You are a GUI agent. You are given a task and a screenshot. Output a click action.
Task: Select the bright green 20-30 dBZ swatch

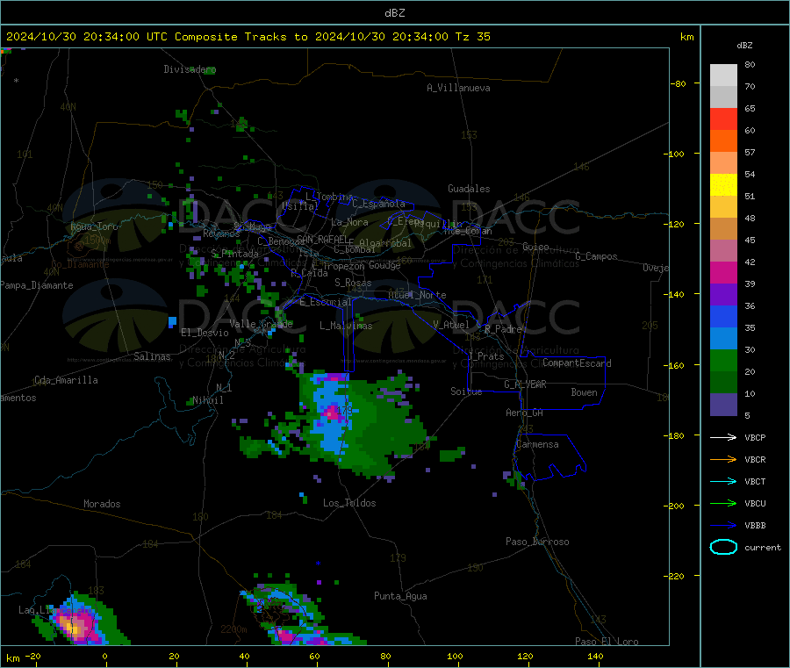pyautogui.click(x=723, y=361)
